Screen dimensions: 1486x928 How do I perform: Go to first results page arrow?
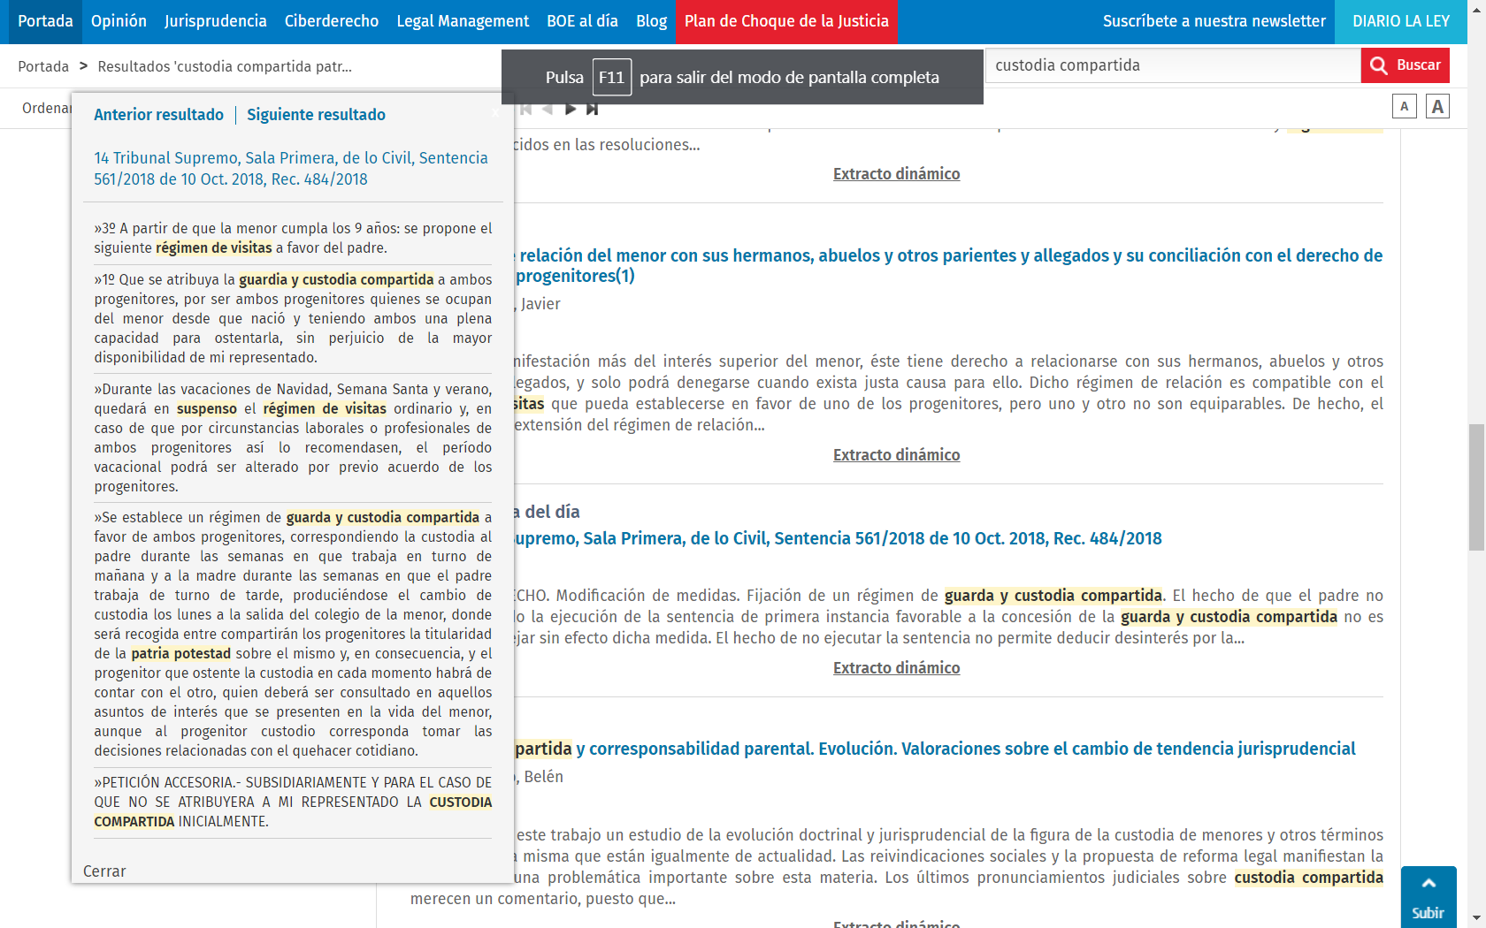(525, 109)
